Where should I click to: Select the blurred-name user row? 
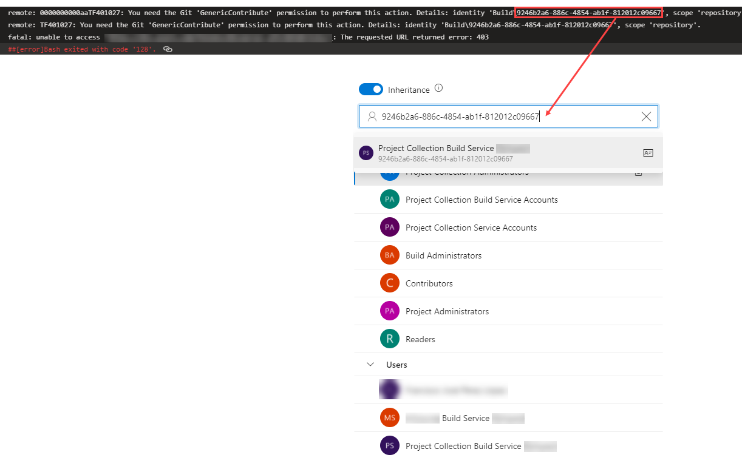tap(508, 390)
